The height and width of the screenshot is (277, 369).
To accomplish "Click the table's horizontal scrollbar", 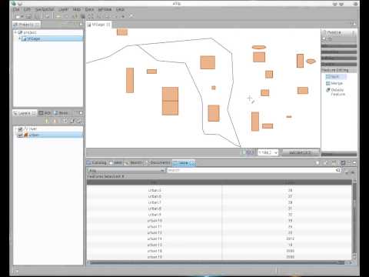I will click(x=219, y=262).
